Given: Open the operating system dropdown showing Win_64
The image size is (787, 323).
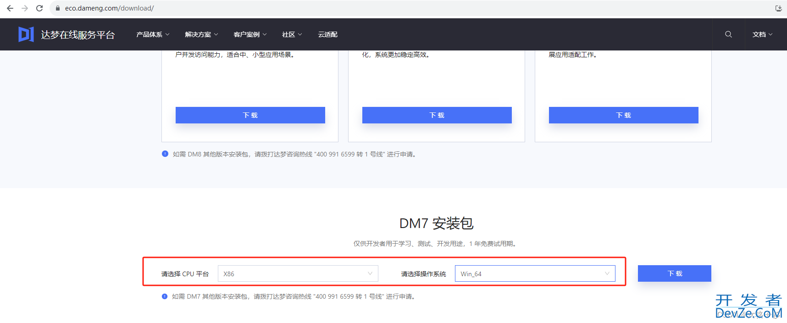Looking at the screenshot, I should click(535, 273).
